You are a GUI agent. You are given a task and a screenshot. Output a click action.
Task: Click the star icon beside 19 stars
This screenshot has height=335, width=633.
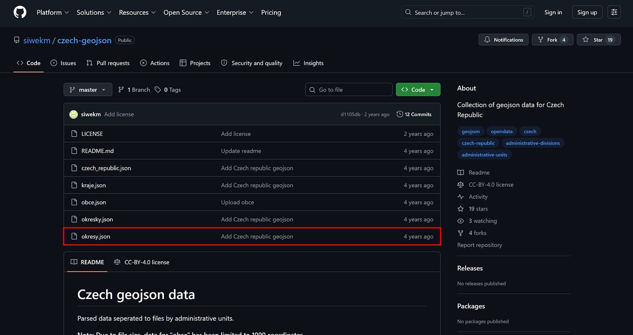pos(460,209)
